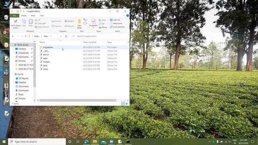Screen dimensions: 258x145
Task: Open the Mail app from the taskbar
Action: click(103, 141)
